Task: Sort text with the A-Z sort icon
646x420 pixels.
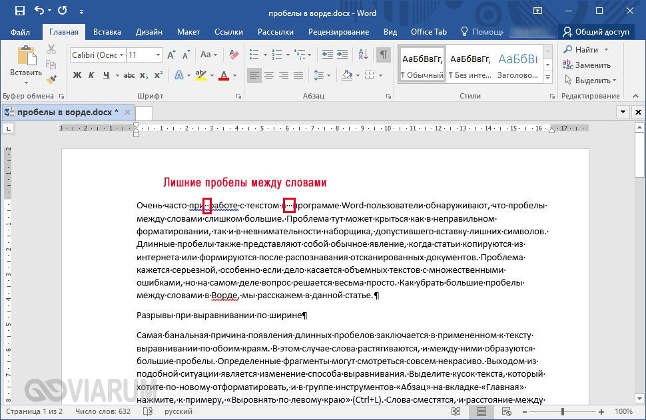Action: [364, 55]
